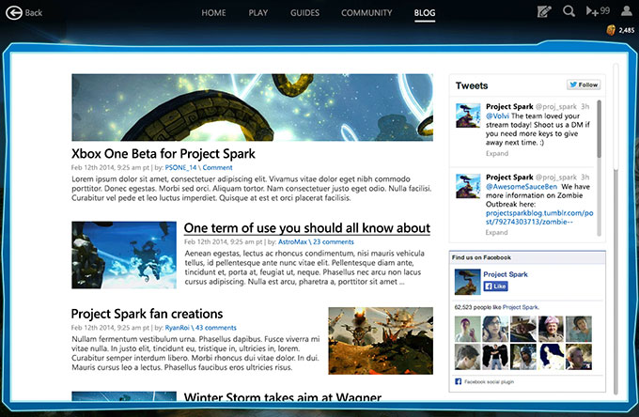Open 'One term of use you should all know about'
This screenshot has height=417, width=639.
coord(307,228)
